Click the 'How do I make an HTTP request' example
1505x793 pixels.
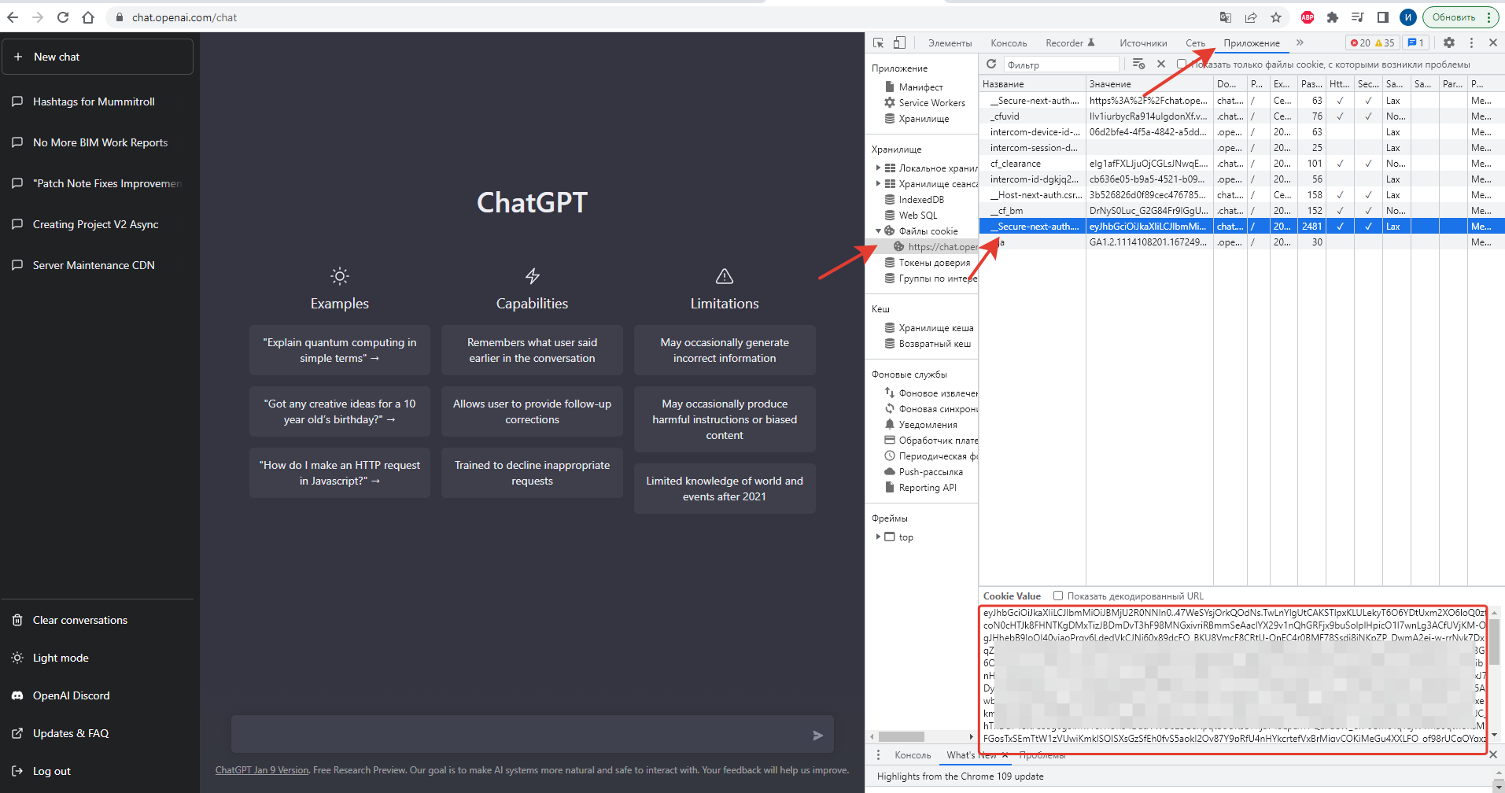[x=340, y=473]
